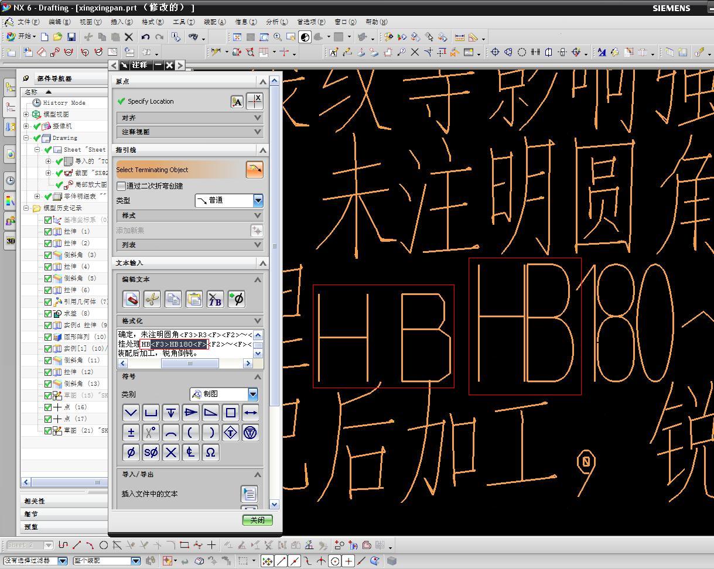This screenshot has width=714, height=569.
Task: Click the Undo arrow icon
Action: pyautogui.click(x=145, y=37)
